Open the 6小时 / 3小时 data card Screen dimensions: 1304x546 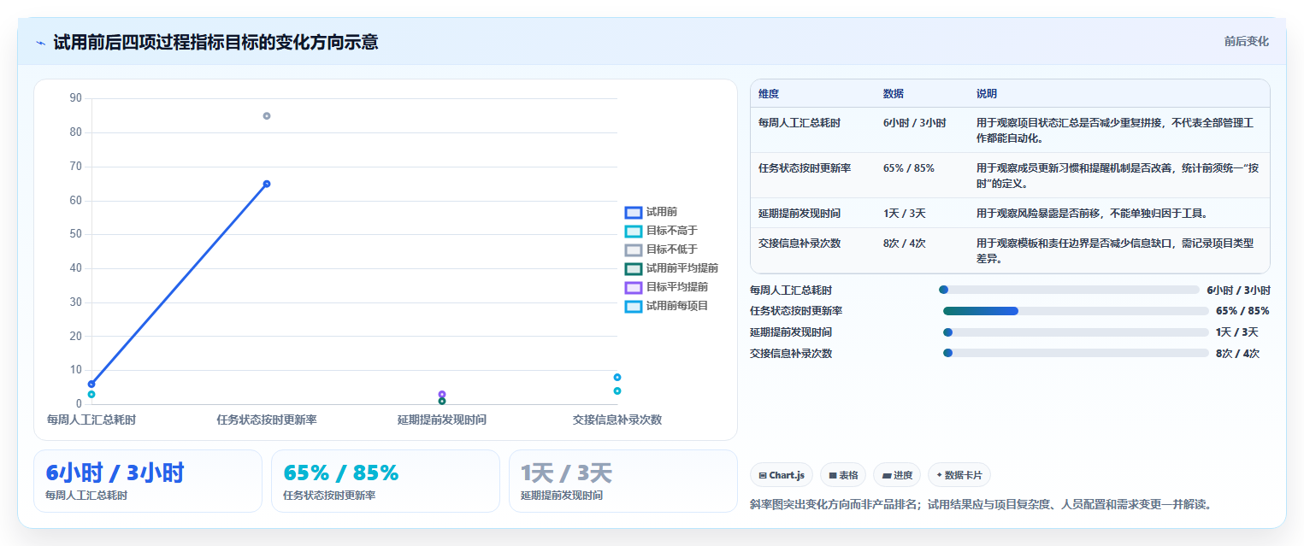[x=148, y=481]
